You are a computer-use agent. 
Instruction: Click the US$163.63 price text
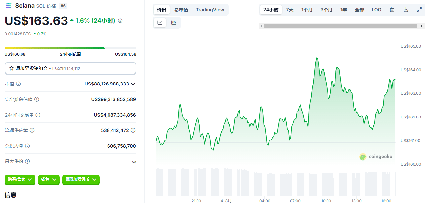(x=36, y=21)
